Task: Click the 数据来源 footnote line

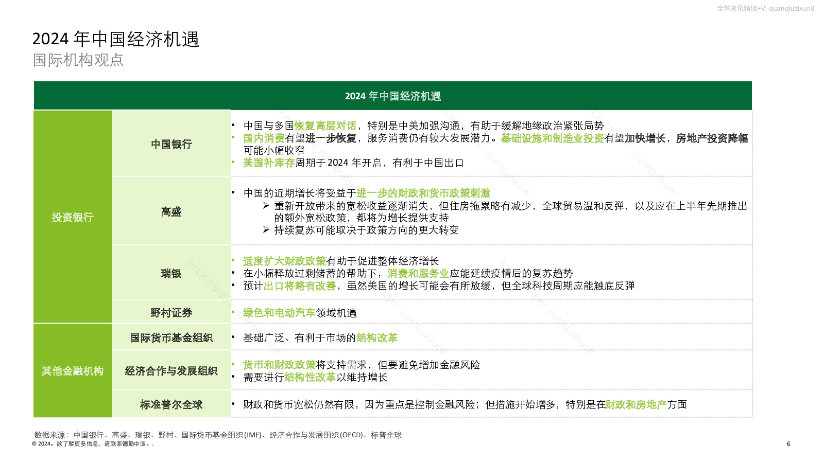Action: (x=218, y=435)
